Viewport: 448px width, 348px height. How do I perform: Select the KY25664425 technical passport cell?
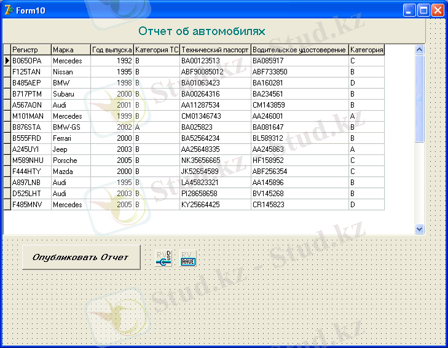(215, 205)
